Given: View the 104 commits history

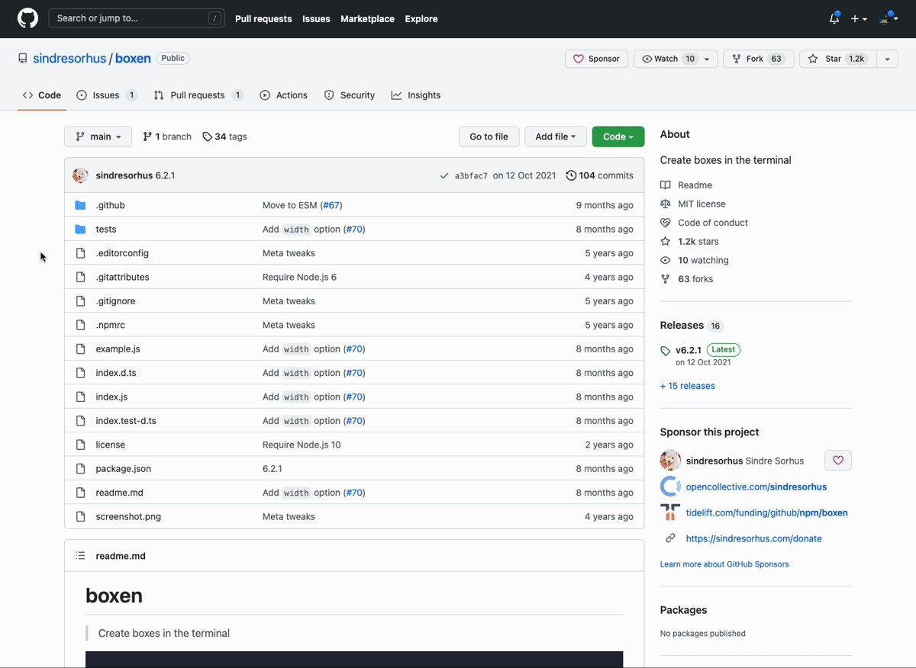Looking at the screenshot, I should [600, 175].
